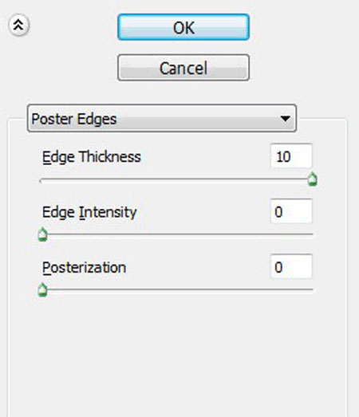Grab the Edge Thickness slider handle

tap(313, 179)
